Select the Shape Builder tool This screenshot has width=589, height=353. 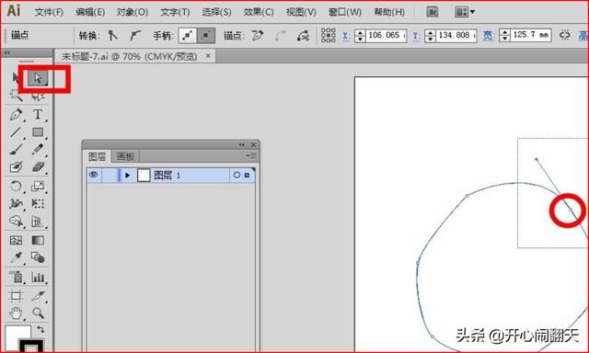pyautogui.click(x=16, y=222)
